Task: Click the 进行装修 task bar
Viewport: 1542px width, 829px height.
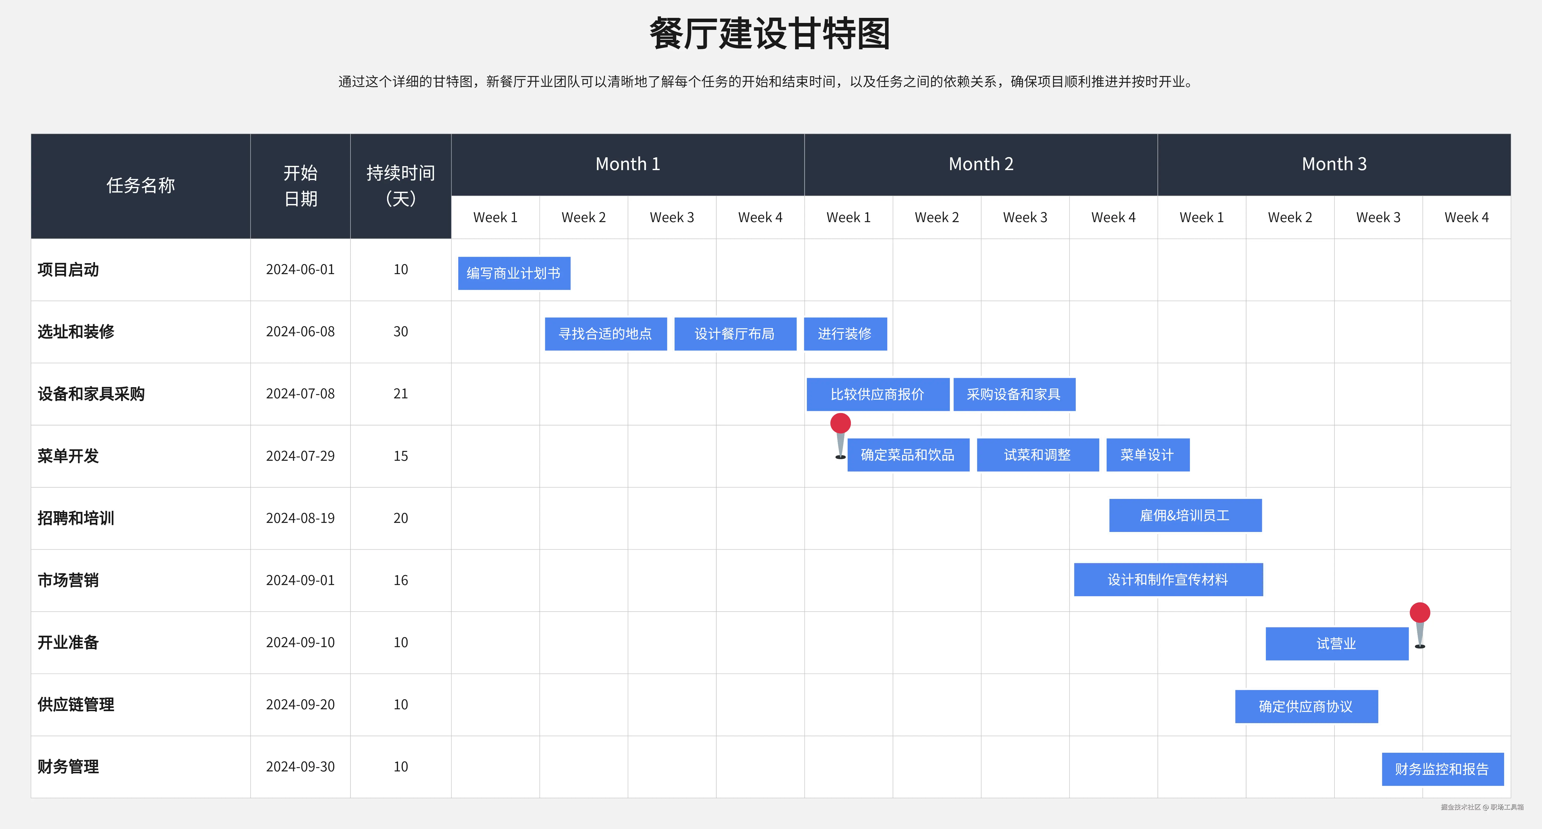Action: [845, 334]
